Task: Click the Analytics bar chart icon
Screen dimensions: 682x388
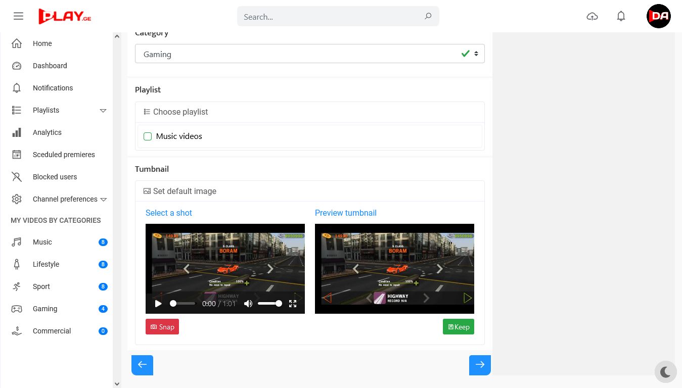Action: coord(17,132)
